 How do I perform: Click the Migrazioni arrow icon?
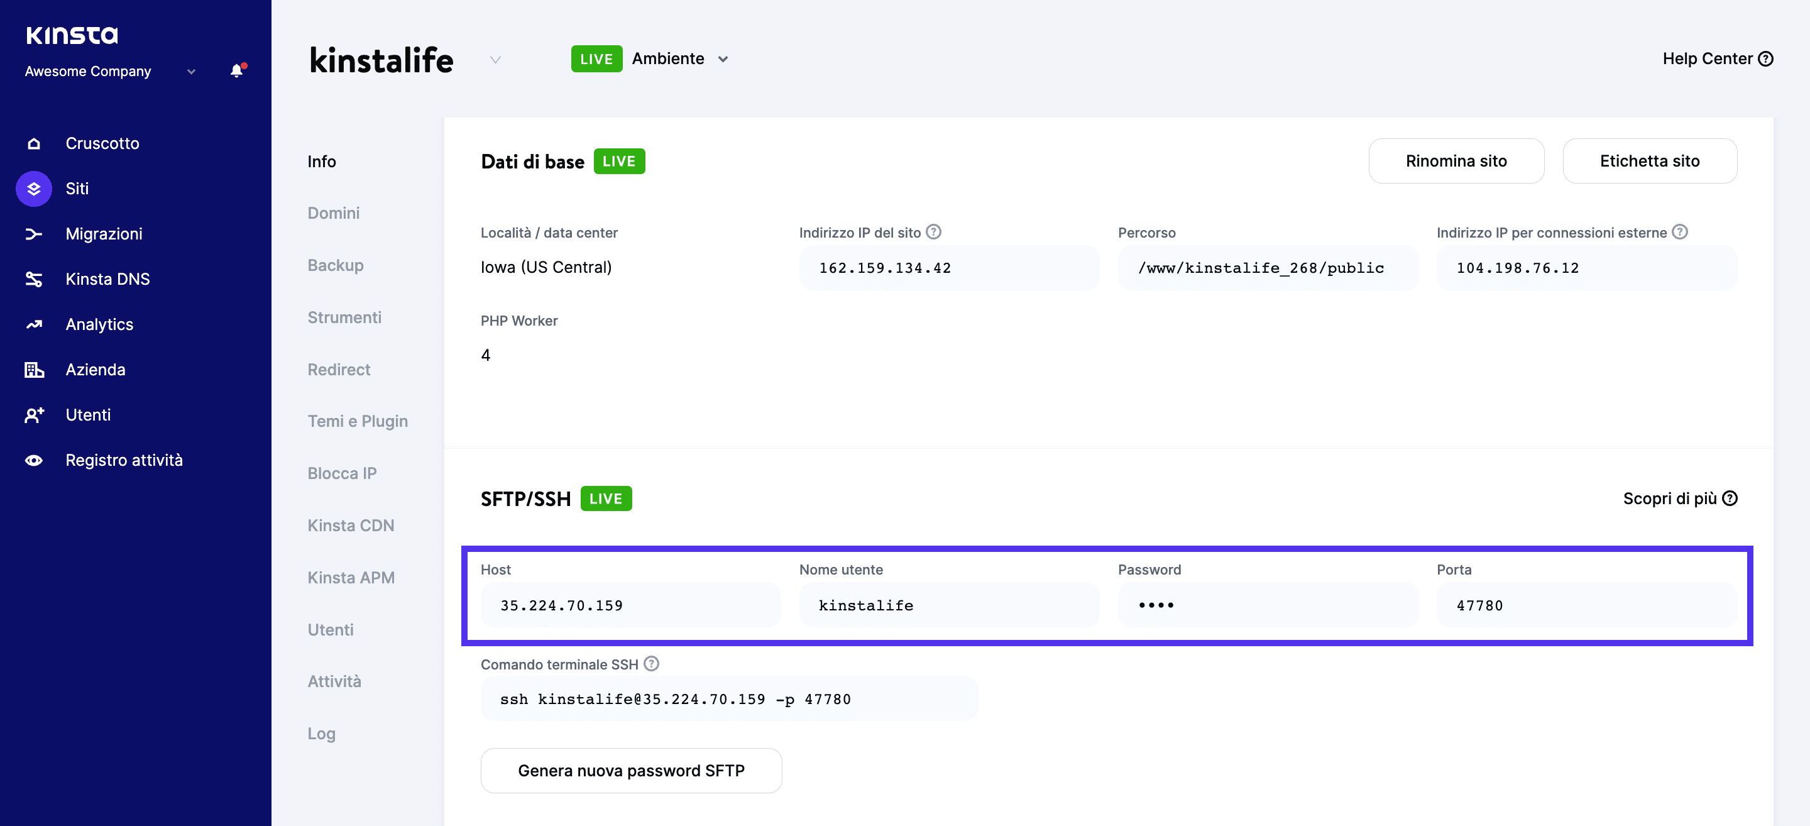(x=34, y=234)
